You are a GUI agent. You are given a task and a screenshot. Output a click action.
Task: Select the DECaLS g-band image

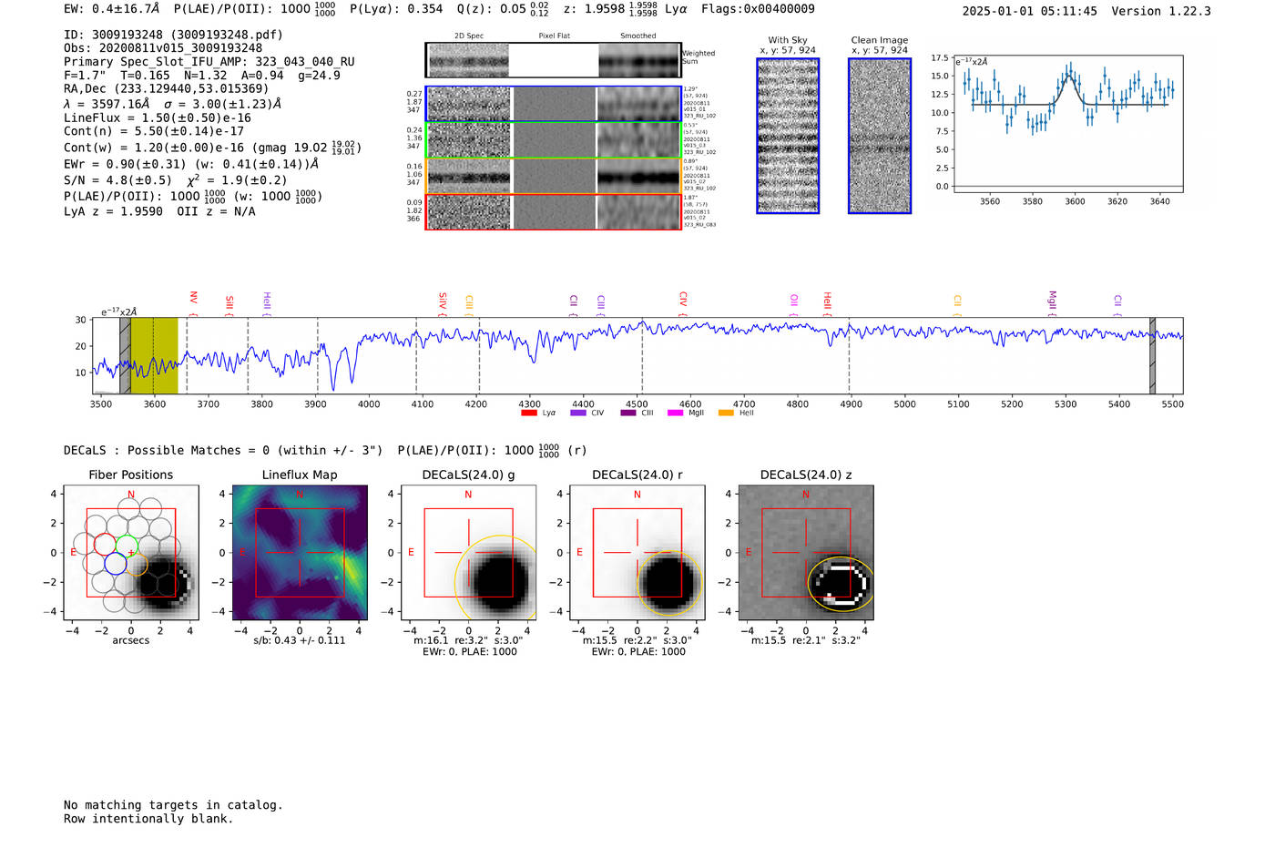pos(468,553)
